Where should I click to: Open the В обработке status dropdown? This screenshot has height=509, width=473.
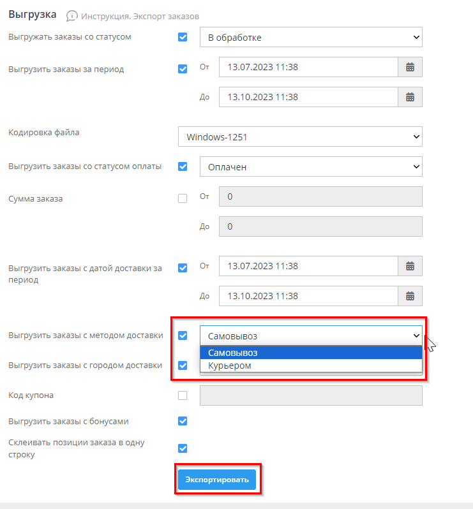tap(311, 38)
